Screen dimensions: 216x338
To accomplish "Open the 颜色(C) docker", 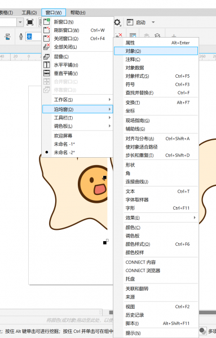I will click(x=156, y=228).
